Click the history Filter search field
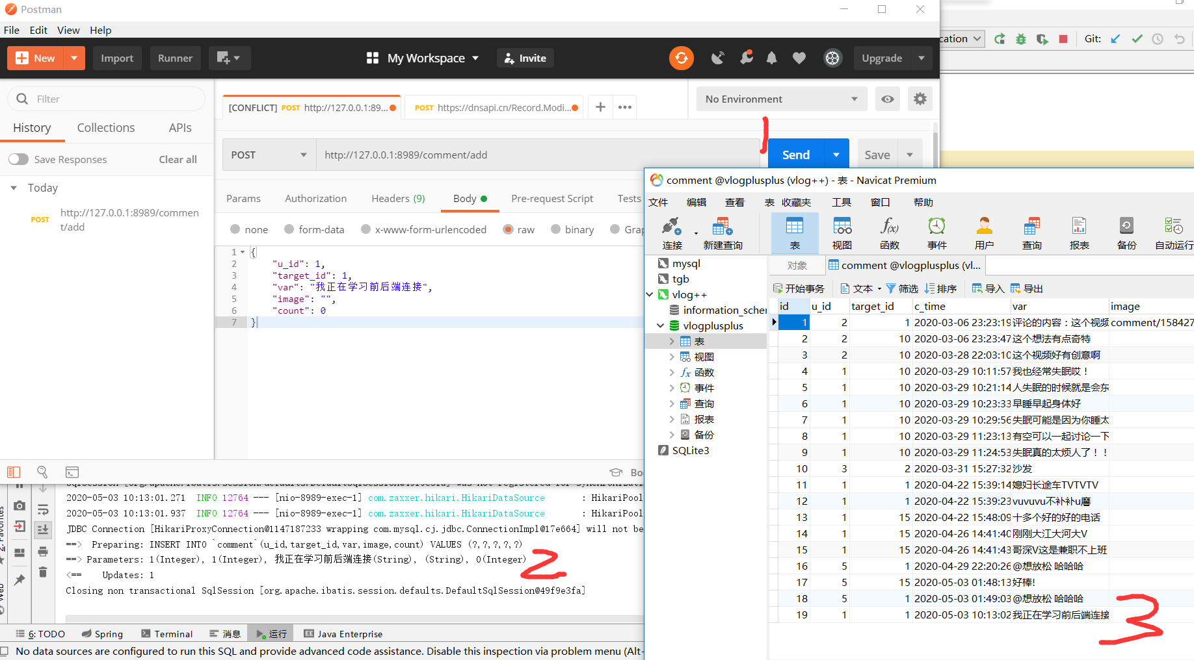 tap(107, 99)
